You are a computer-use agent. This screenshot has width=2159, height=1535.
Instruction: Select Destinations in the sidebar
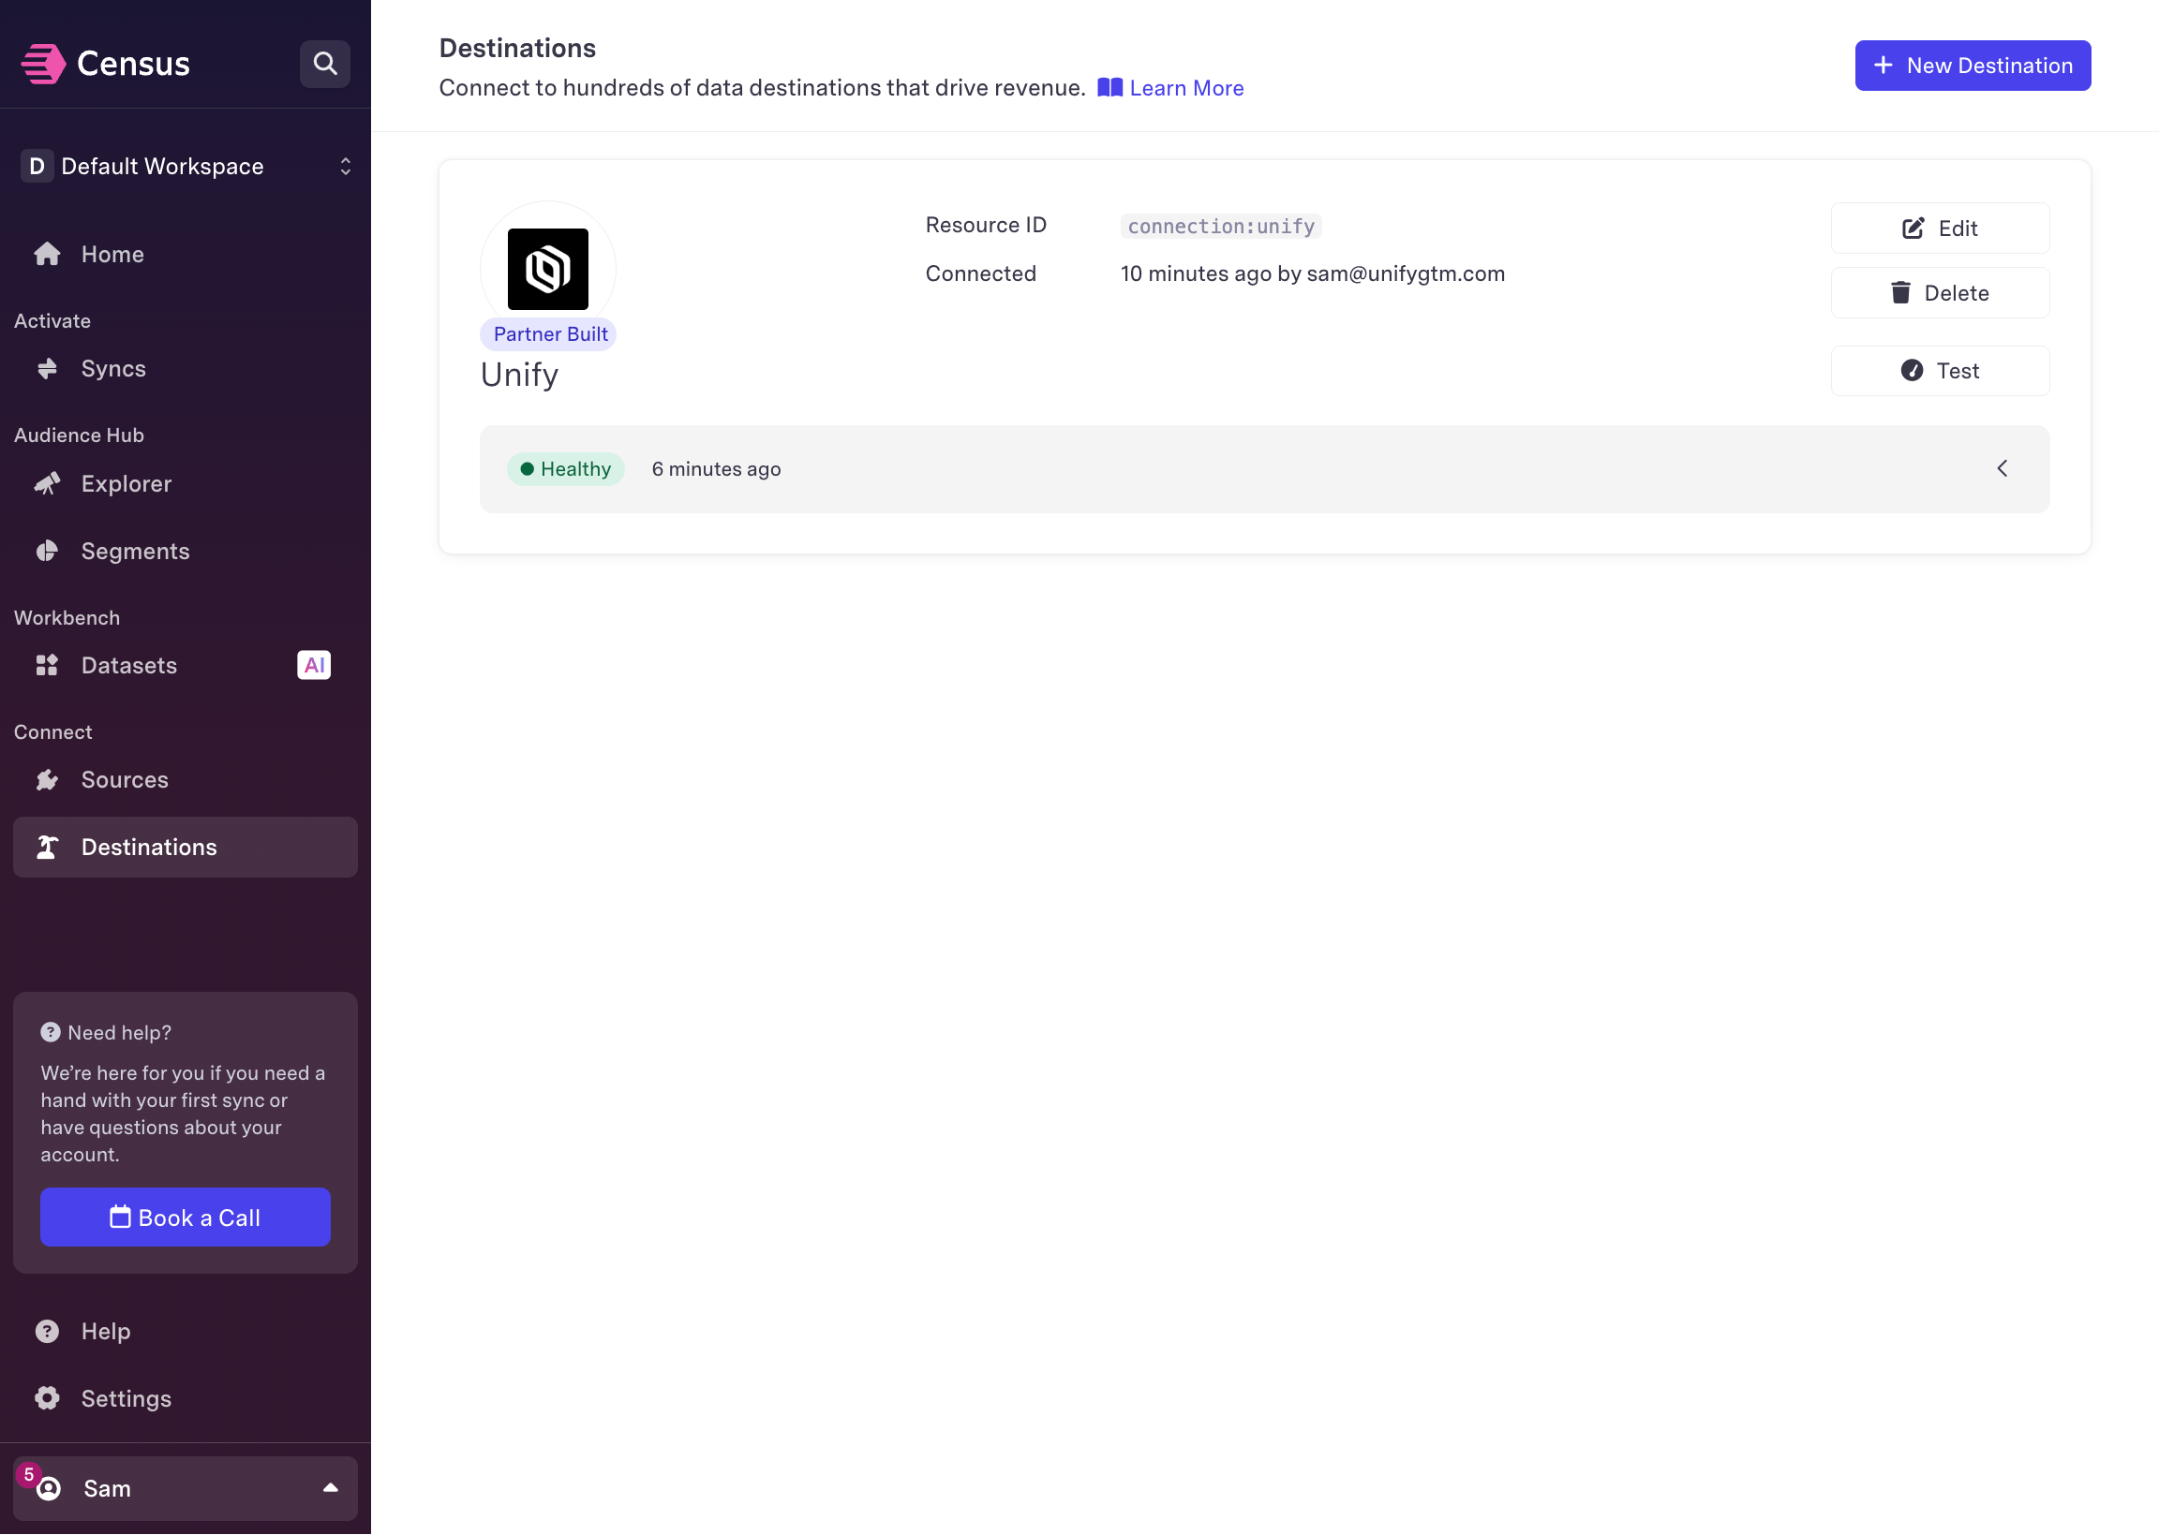(148, 847)
